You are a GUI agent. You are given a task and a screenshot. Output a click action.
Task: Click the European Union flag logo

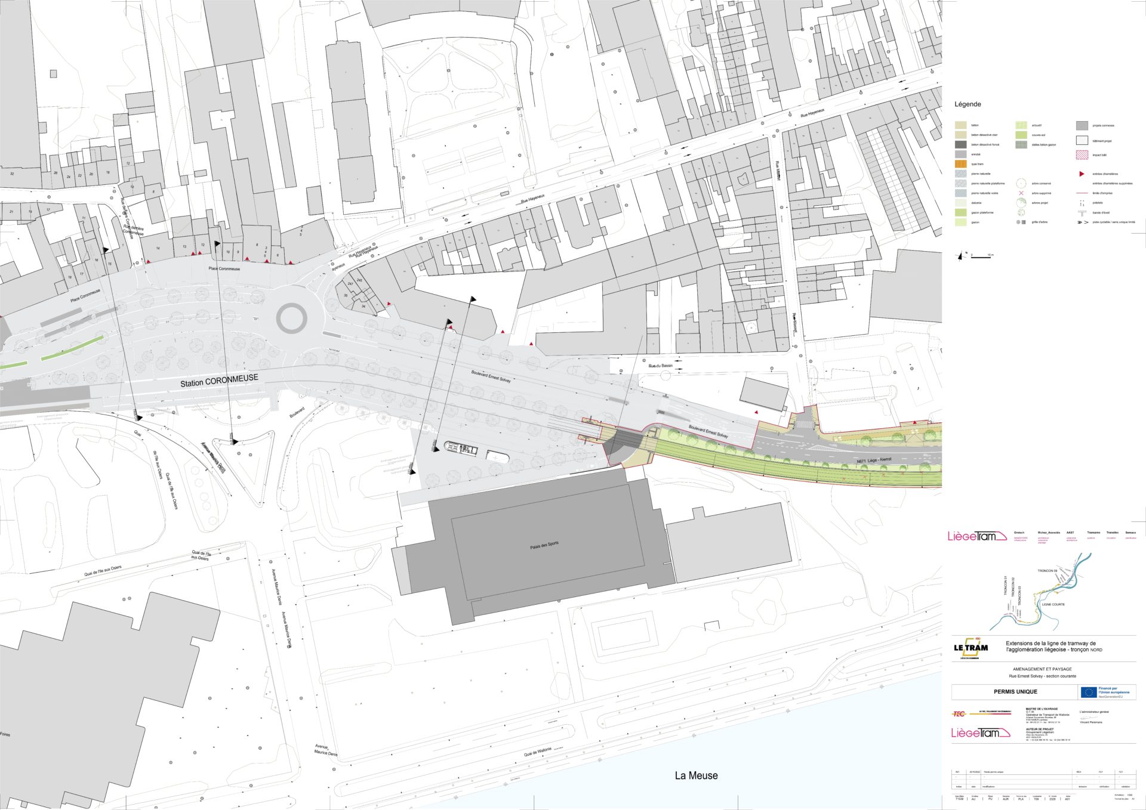(x=1089, y=692)
